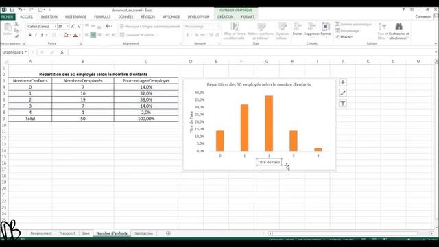Switch to the FORMULES tab
The image size is (439, 247).
click(x=102, y=16)
